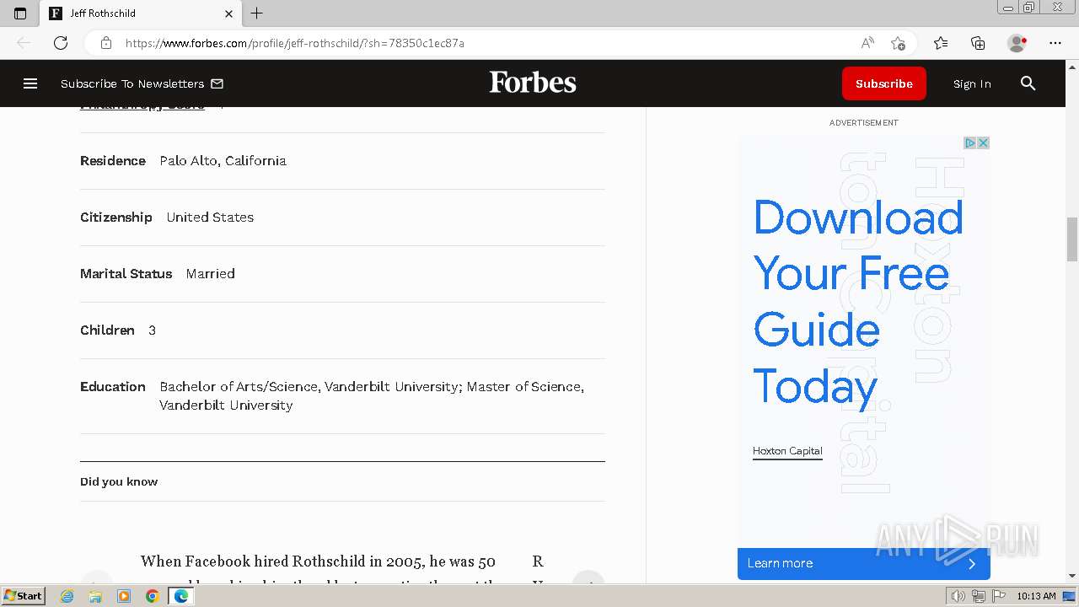Click the Action Center flag tray icon
Image resolution: width=1079 pixels, height=607 pixels.
click(999, 596)
